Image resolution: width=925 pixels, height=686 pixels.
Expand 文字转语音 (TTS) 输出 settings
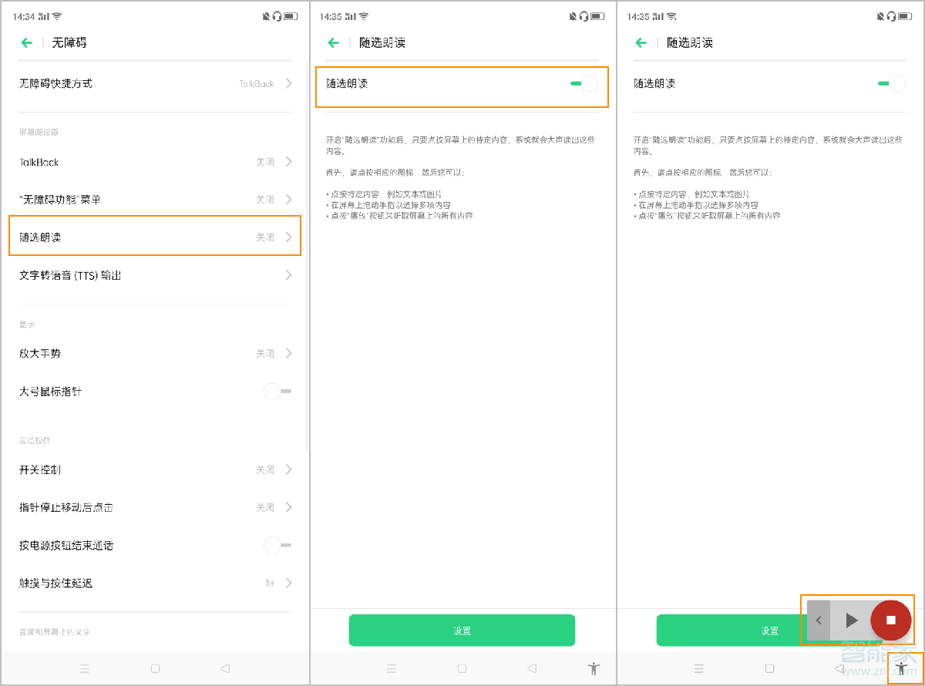pyautogui.click(x=154, y=274)
